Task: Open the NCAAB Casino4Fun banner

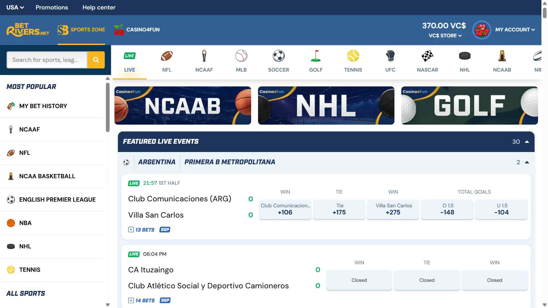Action: pyautogui.click(x=183, y=106)
